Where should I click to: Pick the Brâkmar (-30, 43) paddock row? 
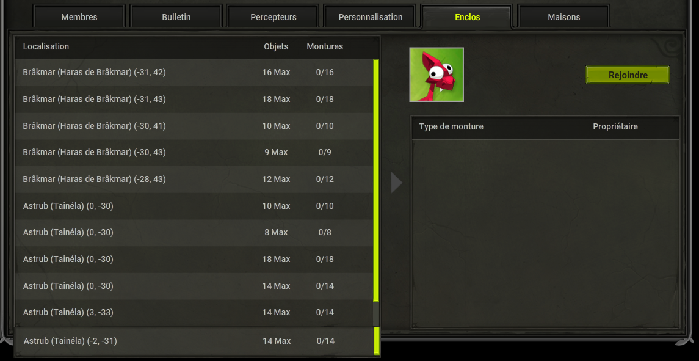[194, 153]
